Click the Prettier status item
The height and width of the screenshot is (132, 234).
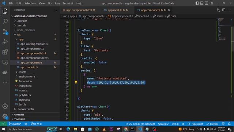(212, 124)
